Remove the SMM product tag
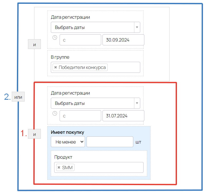Image resolution: width=207 pixels, height=192 pixels. [x=59, y=167]
